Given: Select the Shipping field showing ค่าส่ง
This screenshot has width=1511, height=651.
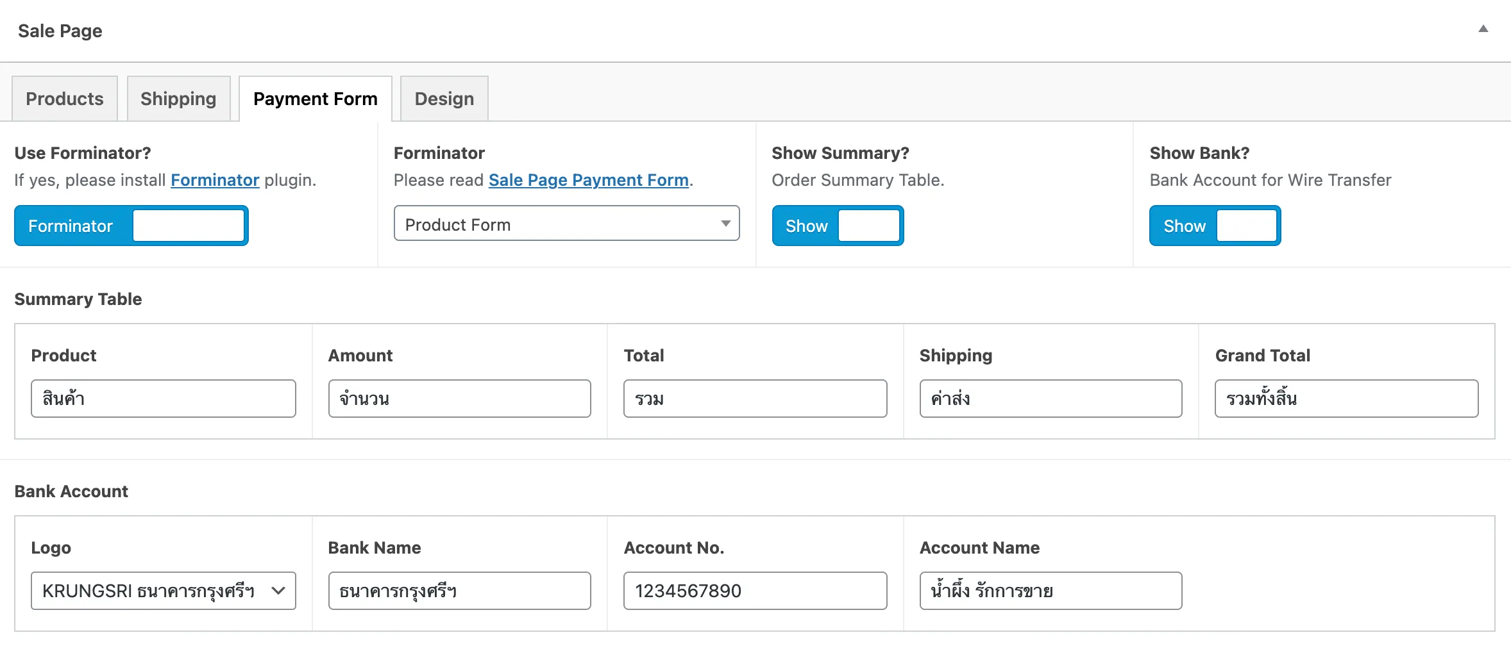Looking at the screenshot, I should pyautogui.click(x=1050, y=398).
